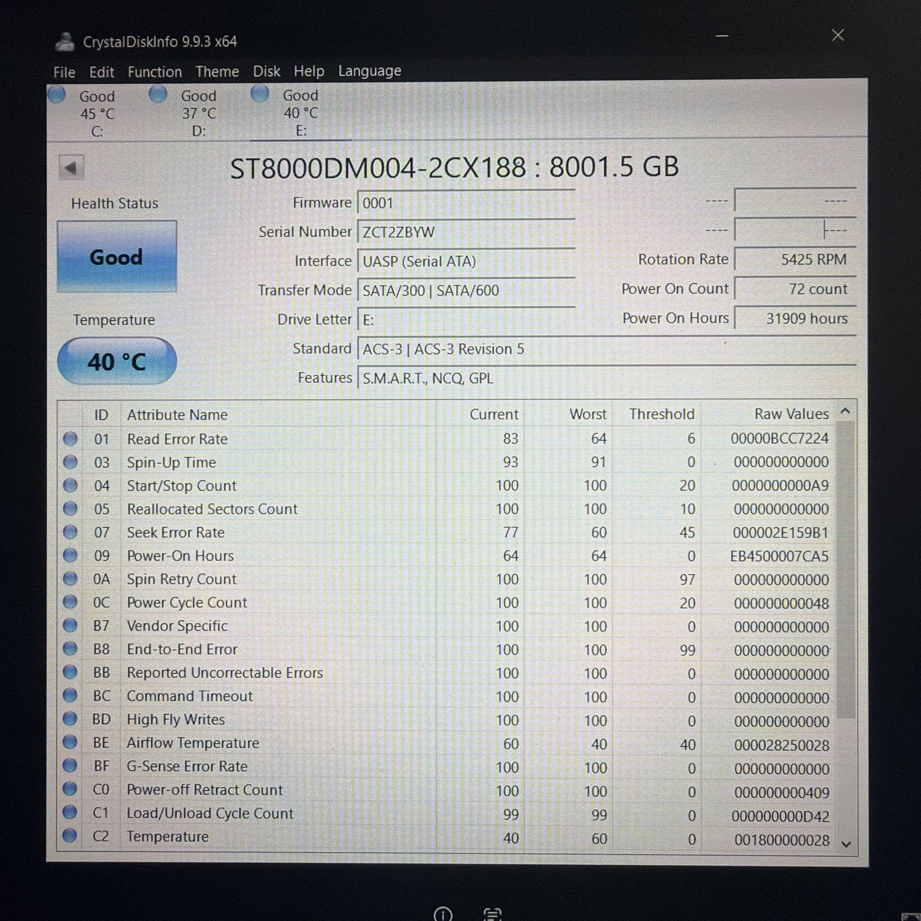Click the previous disk arrow button
The image size is (921, 921).
click(x=71, y=168)
